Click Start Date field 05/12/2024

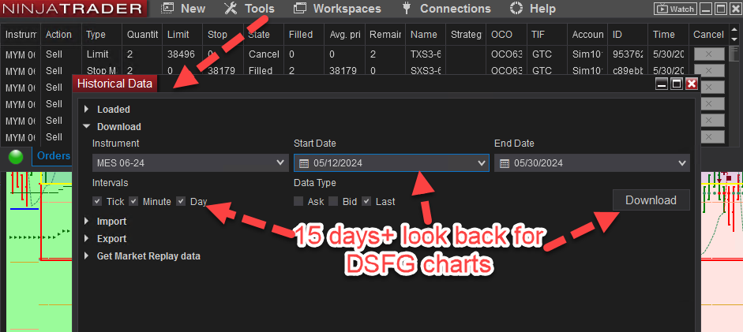tap(392, 163)
